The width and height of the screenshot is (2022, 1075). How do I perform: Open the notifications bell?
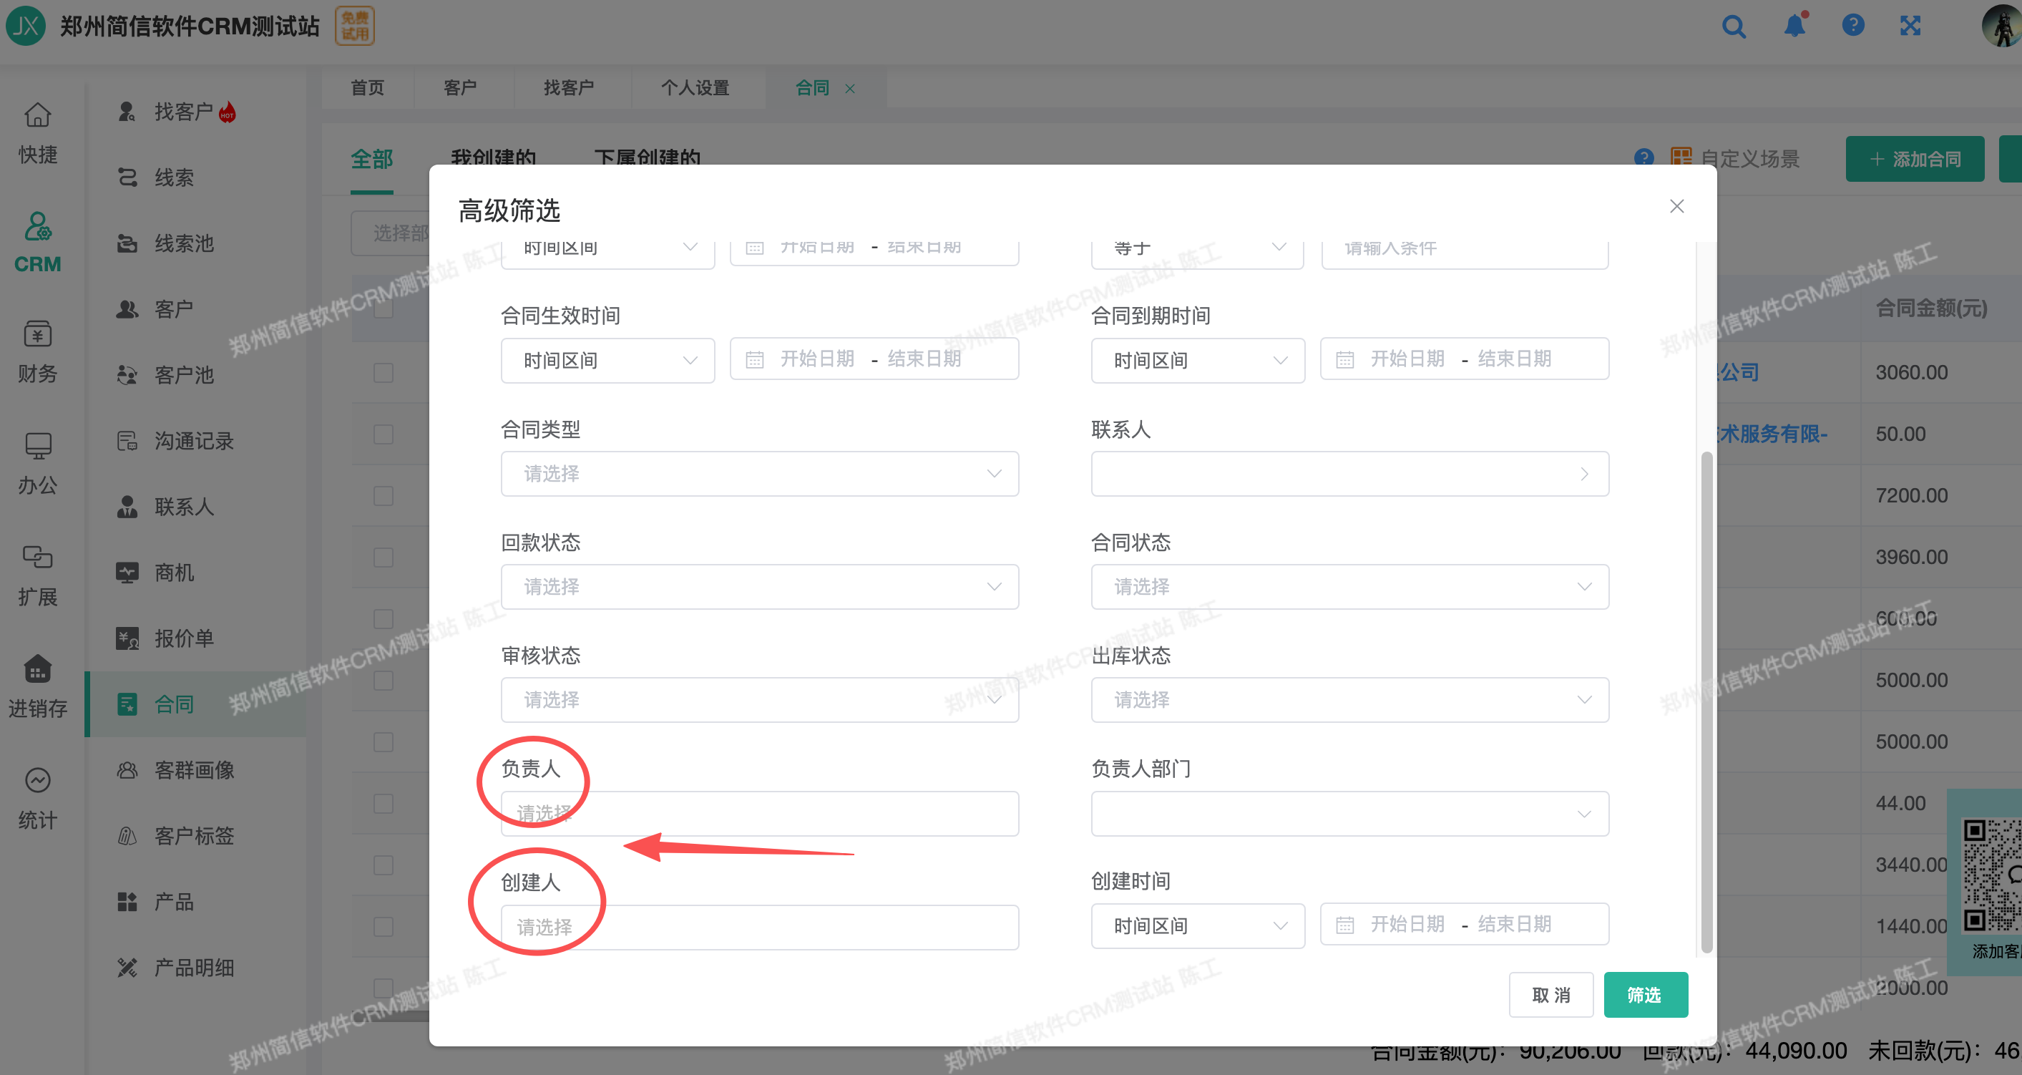point(1794,26)
